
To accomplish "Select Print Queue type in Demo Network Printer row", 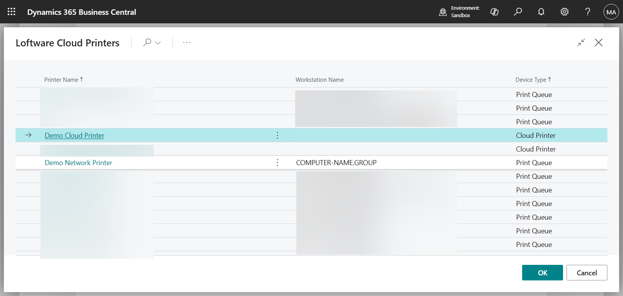I will point(534,163).
